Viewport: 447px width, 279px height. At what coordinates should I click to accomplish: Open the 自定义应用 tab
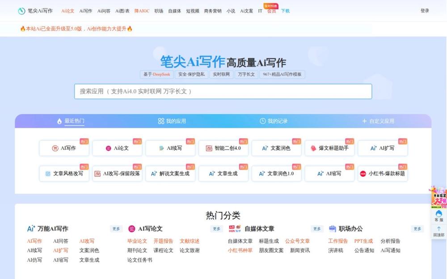tap(378, 121)
